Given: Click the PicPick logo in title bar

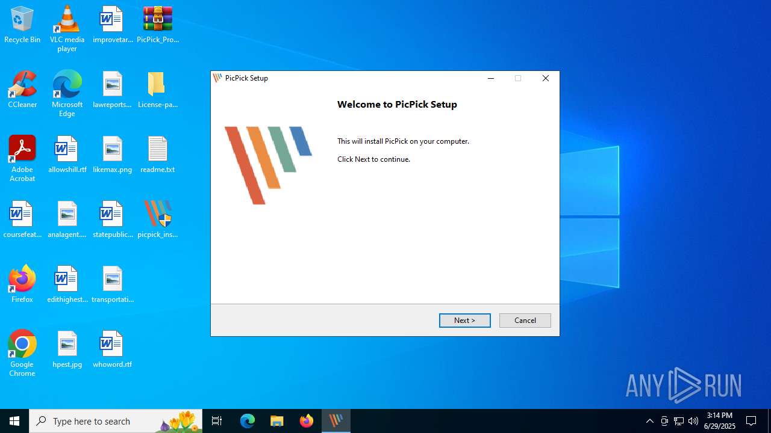Looking at the screenshot, I should pos(218,78).
